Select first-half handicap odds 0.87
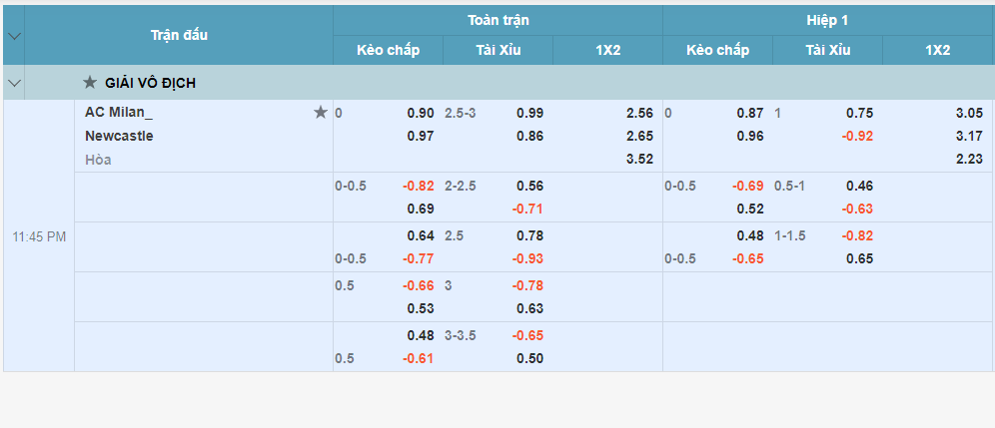Viewport: 995px width, 428px height. click(750, 114)
